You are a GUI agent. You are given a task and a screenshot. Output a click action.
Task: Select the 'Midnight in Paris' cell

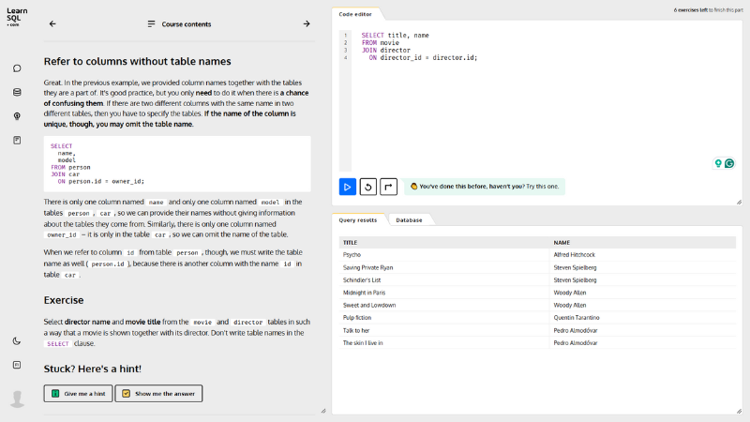(x=444, y=293)
